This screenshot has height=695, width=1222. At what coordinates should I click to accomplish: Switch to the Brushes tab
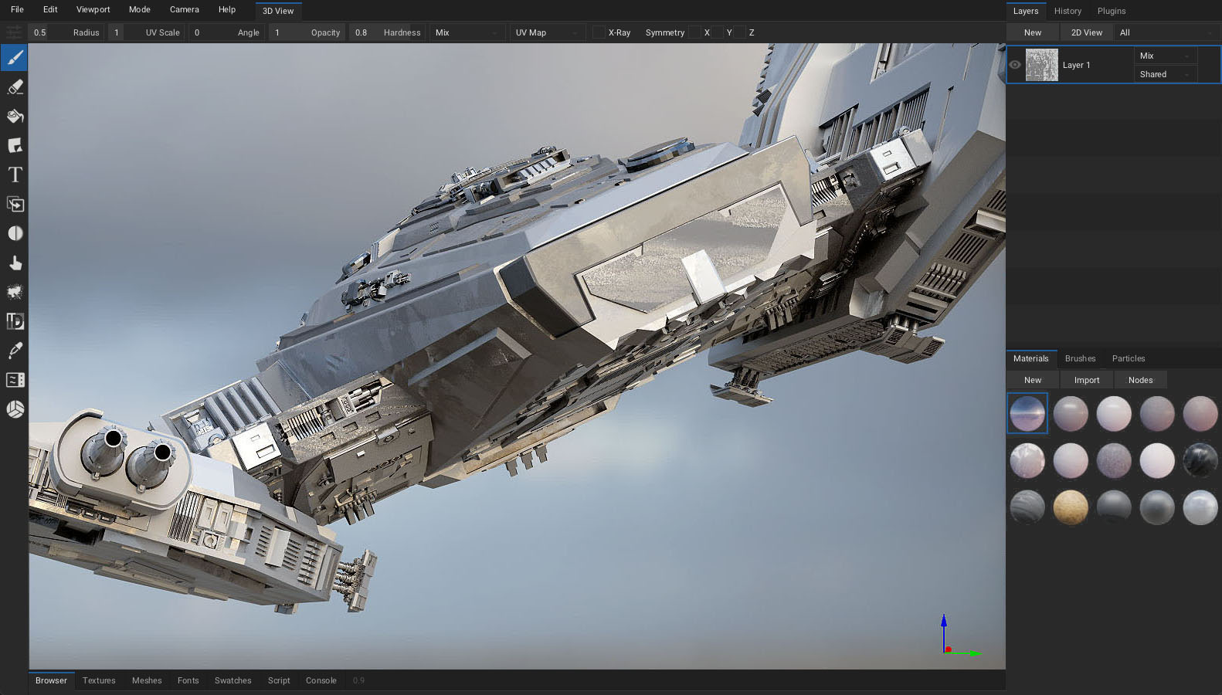[1080, 358]
